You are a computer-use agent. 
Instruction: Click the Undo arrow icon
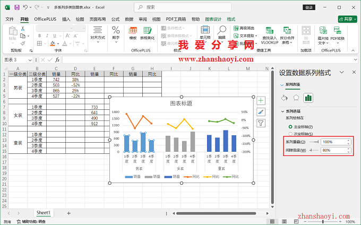(x=25, y=7)
